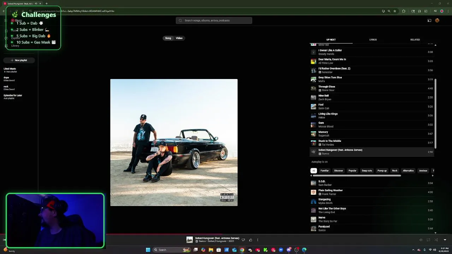Open a new browser tab
The height and width of the screenshot is (254, 452).
(x=46, y=4)
